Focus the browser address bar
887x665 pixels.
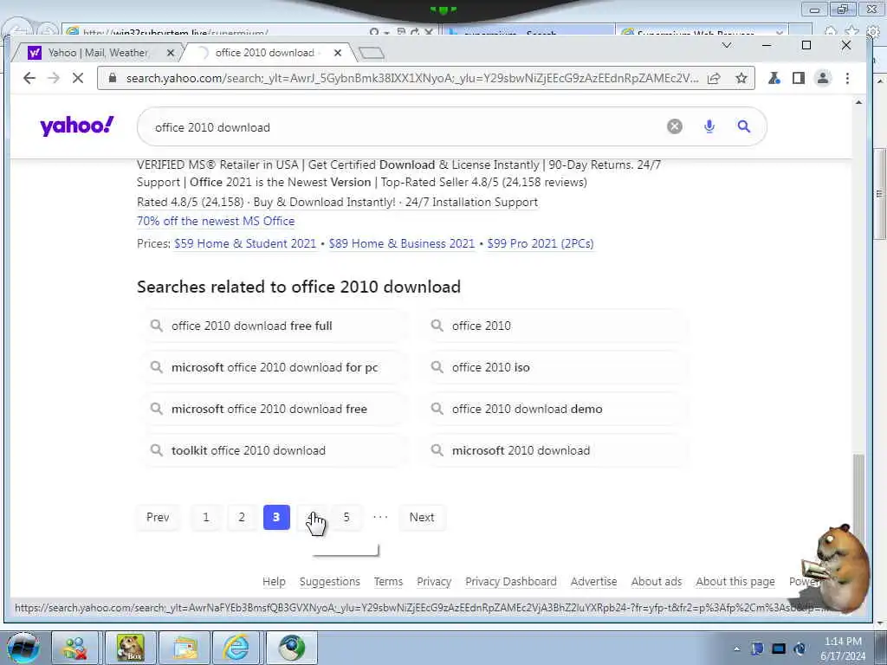tap(411, 78)
